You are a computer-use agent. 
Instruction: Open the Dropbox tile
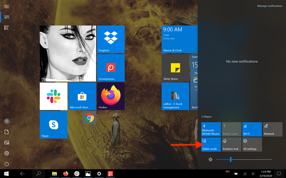[111, 39]
